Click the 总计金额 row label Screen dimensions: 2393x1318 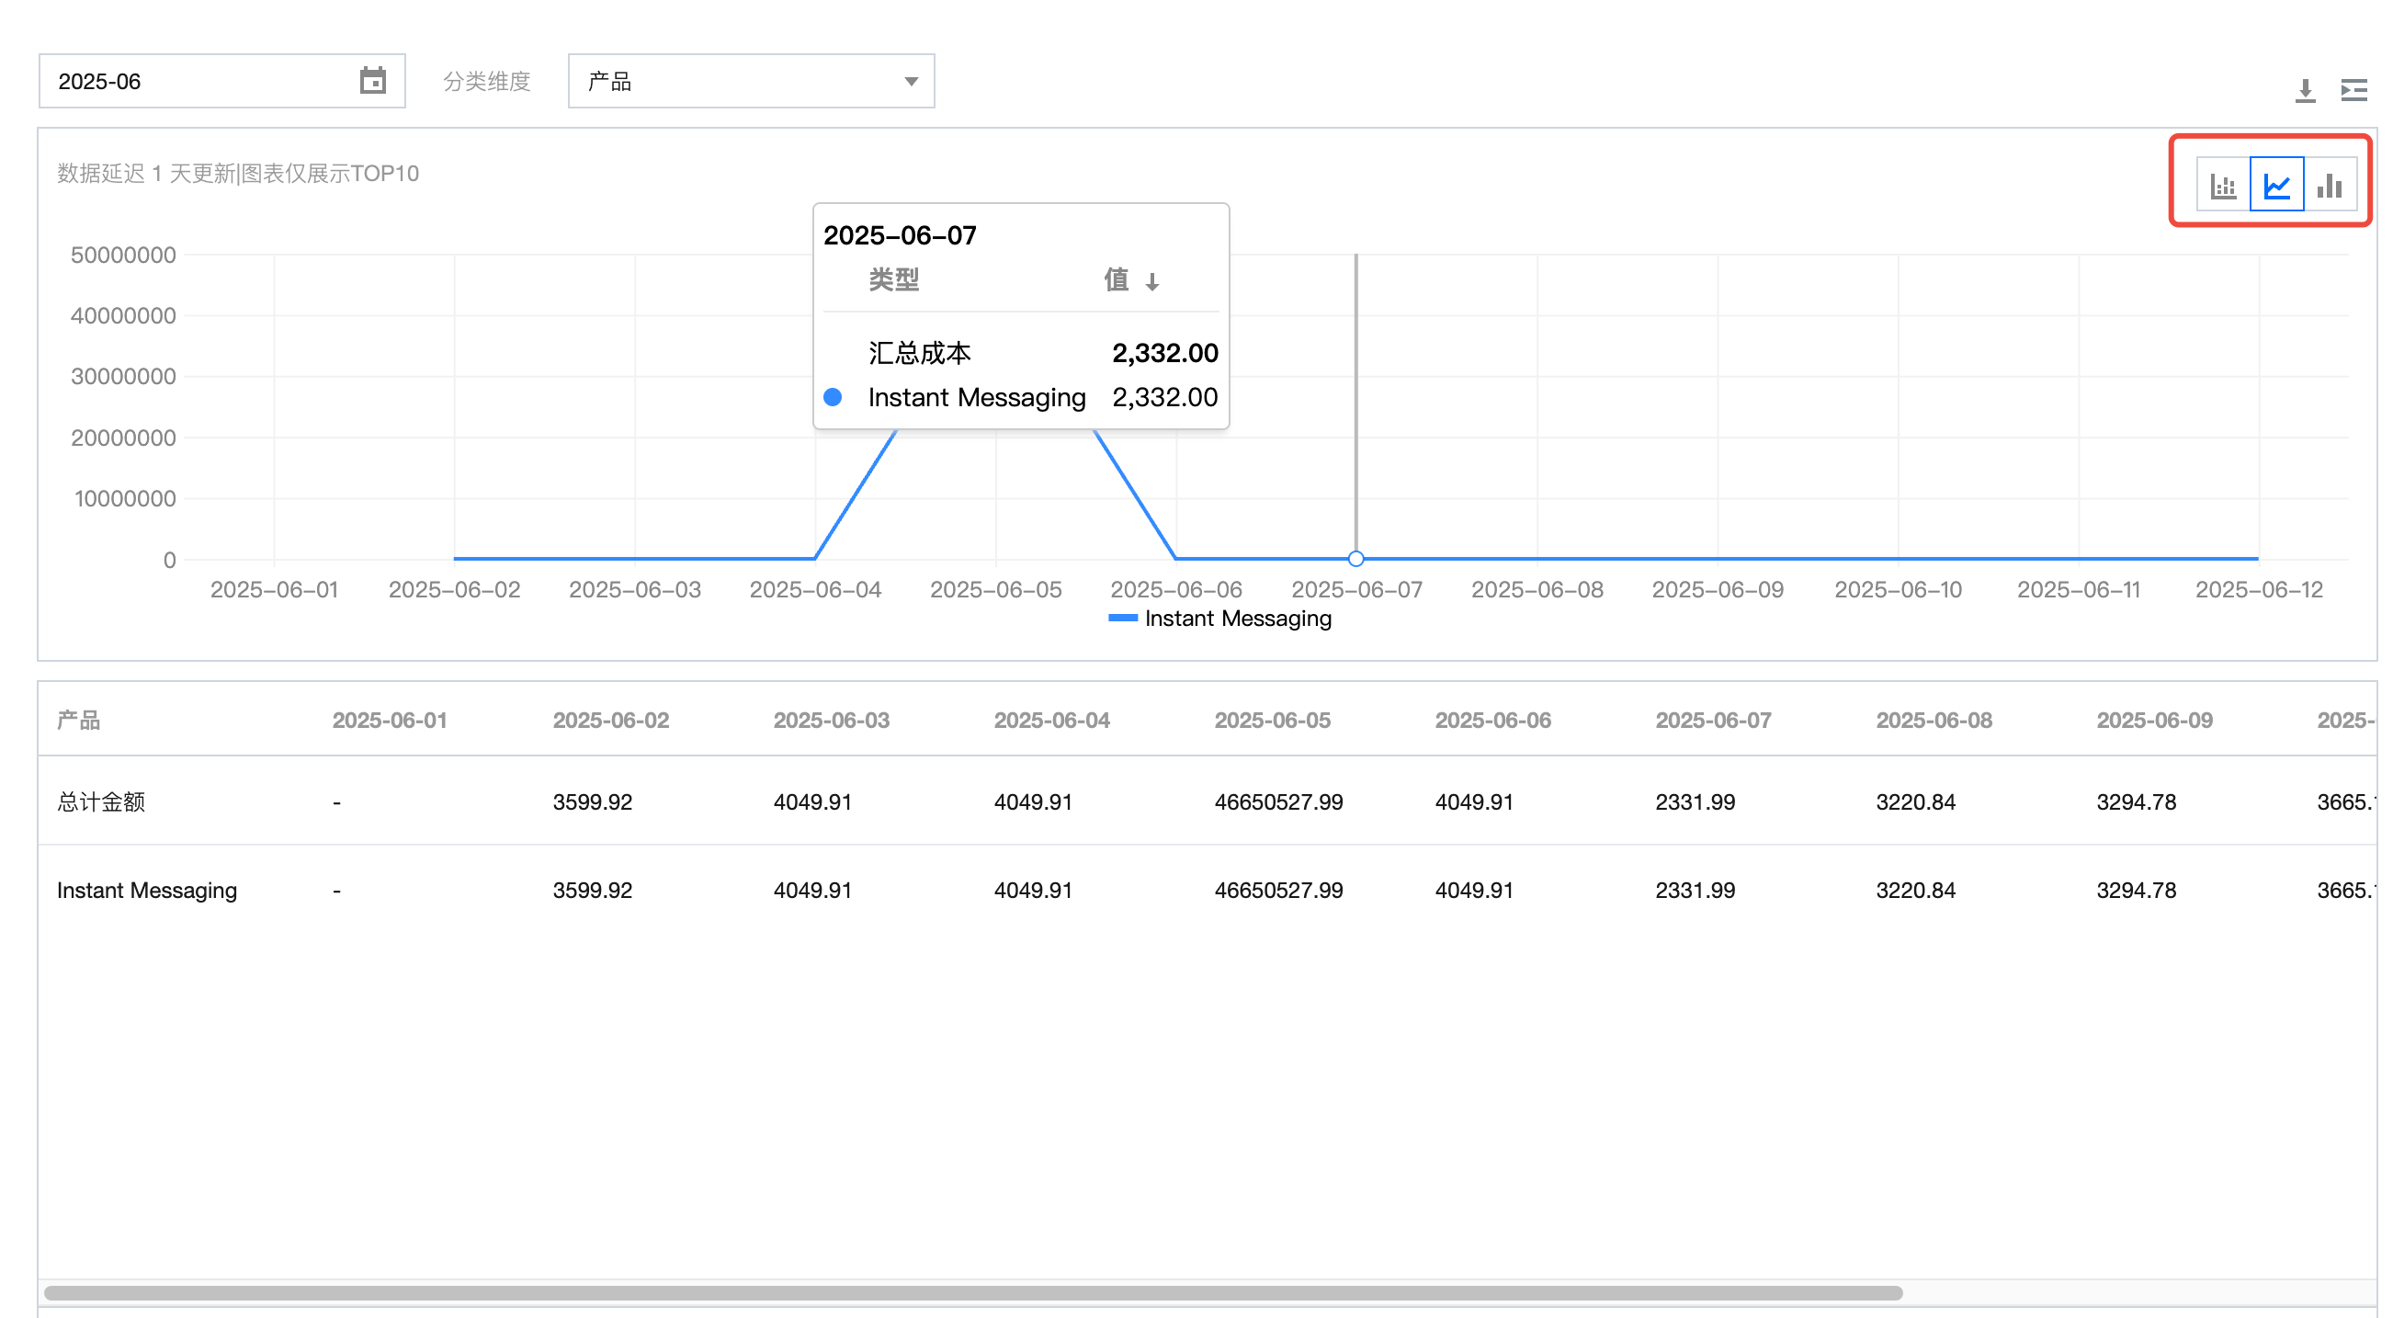[100, 801]
